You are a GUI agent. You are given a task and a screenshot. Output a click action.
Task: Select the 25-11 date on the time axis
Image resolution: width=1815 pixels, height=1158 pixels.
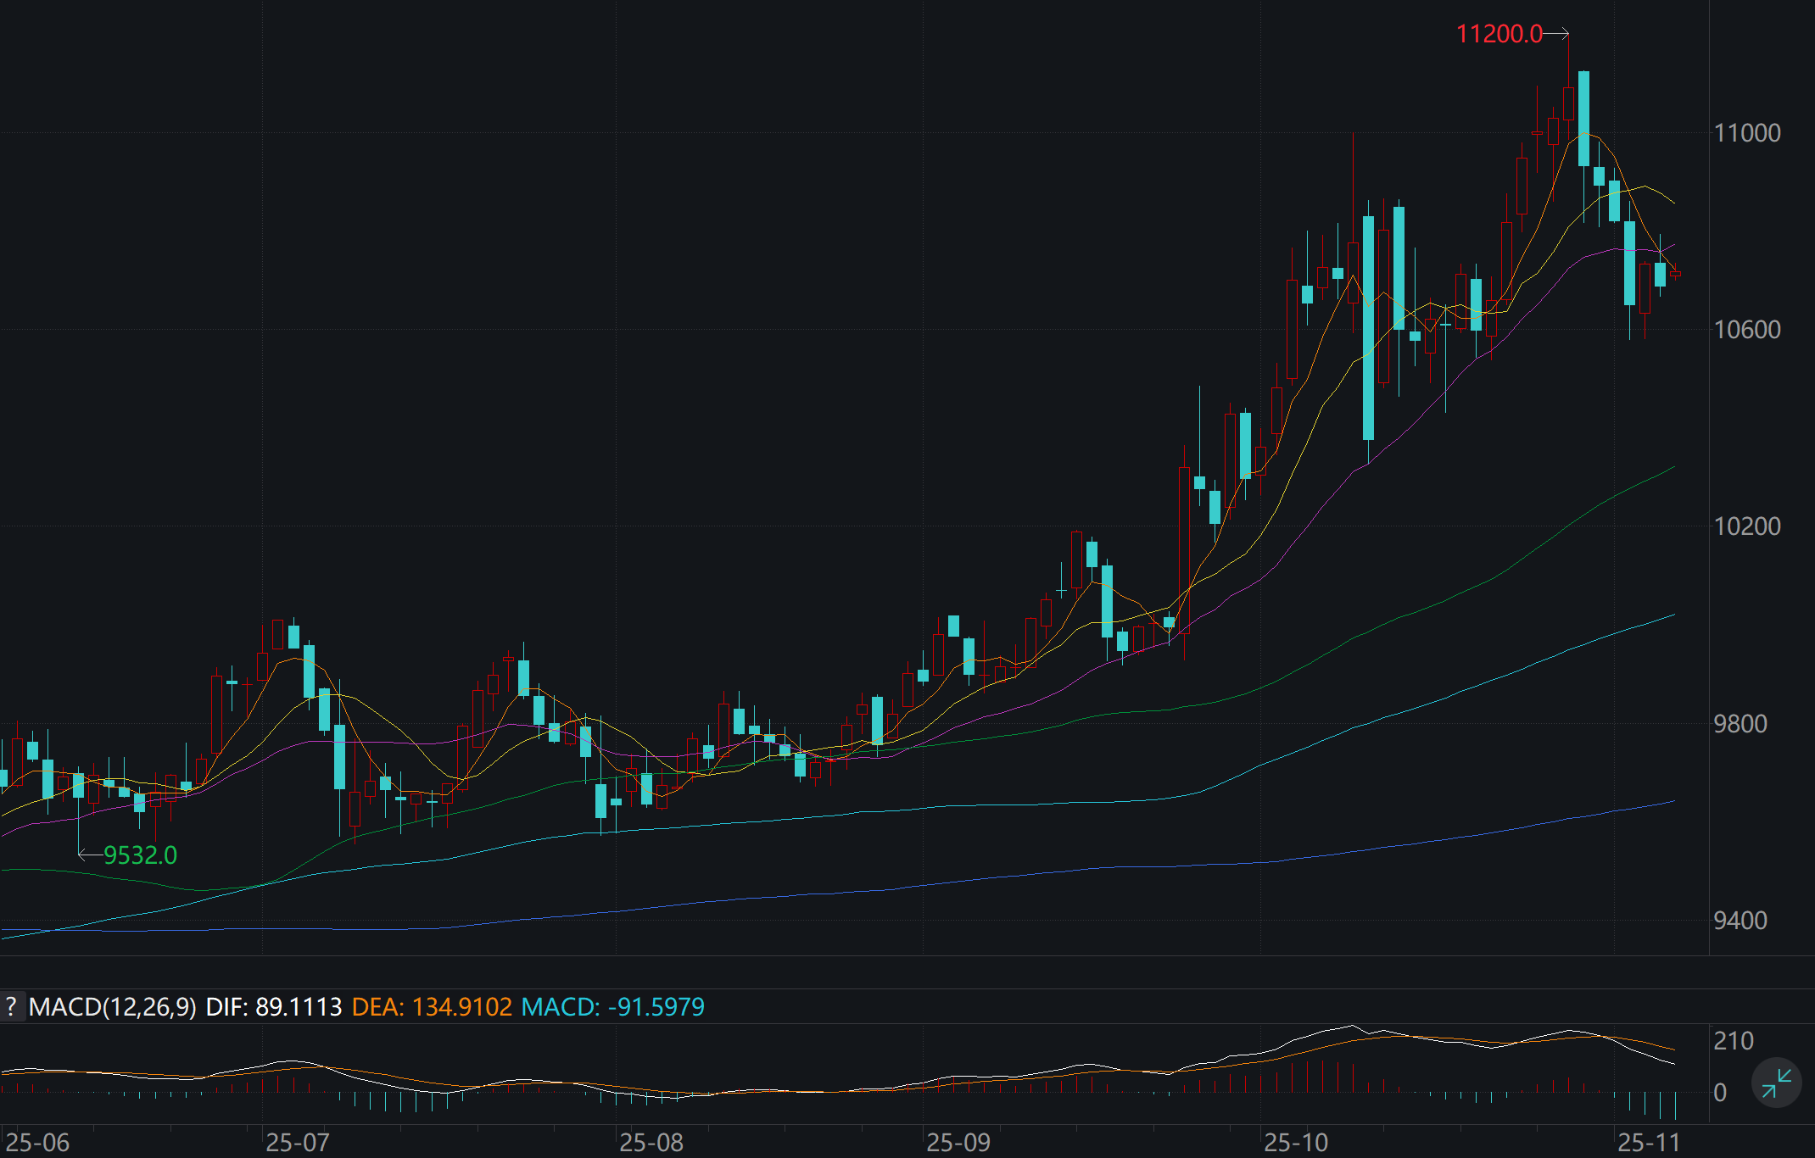click(1648, 1143)
